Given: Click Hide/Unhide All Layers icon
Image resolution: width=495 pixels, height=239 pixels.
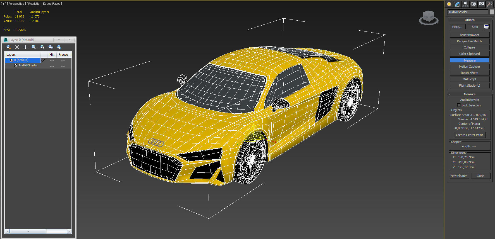Looking at the screenshot, I should 51,47.
